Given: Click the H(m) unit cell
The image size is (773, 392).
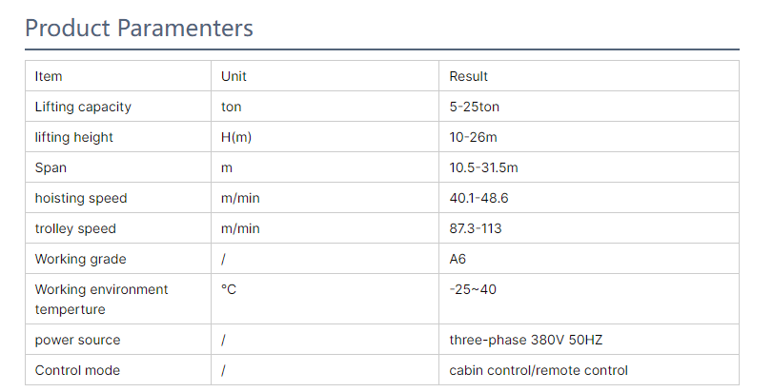Looking at the screenshot, I should (x=236, y=137).
